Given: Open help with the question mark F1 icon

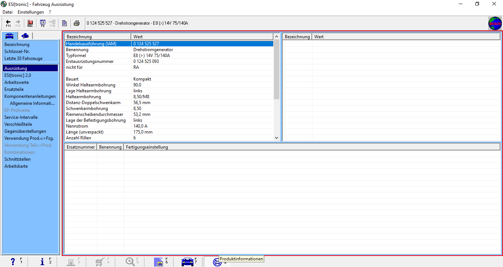Looking at the screenshot, I should [13, 261].
